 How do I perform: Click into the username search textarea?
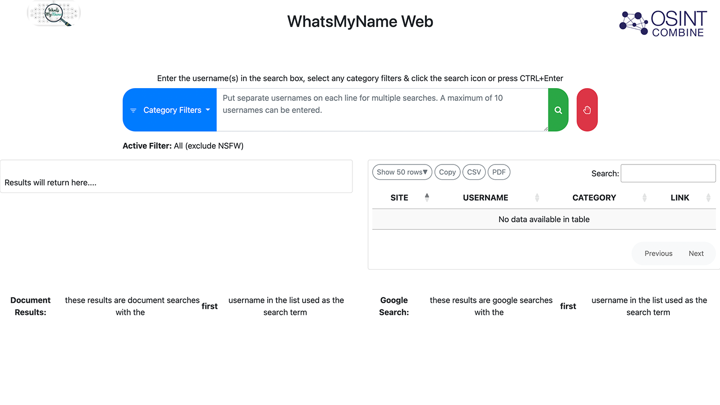pyautogui.click(x=382, y=110)
